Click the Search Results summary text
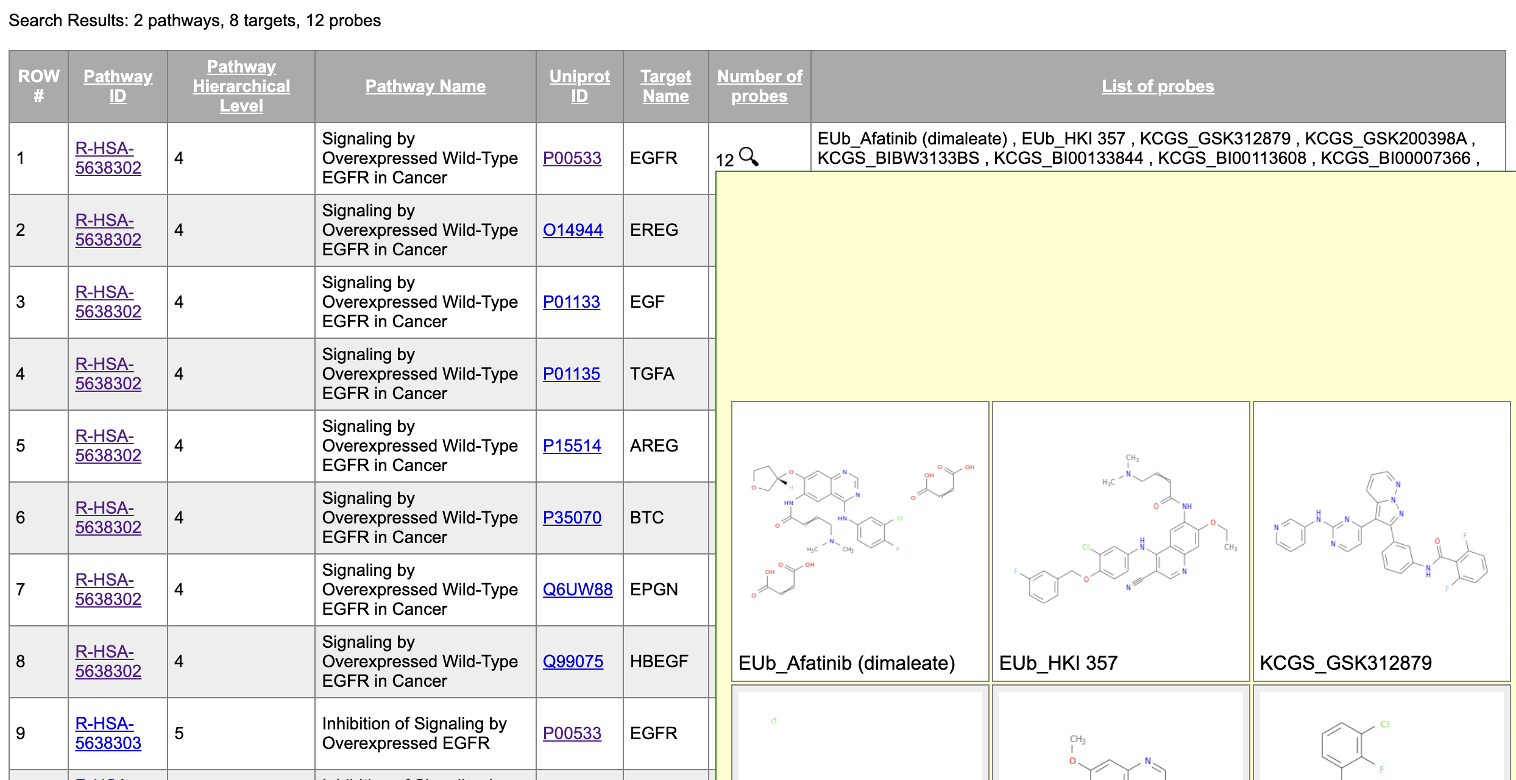 (x=194, y=20)
